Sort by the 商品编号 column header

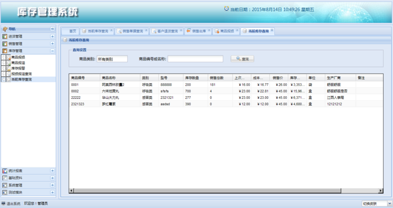click(85, 78)
